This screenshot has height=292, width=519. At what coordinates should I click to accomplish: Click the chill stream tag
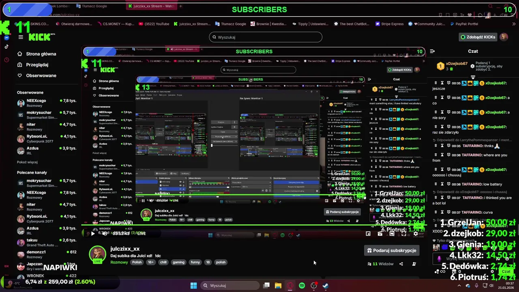[x=163, y=262]
